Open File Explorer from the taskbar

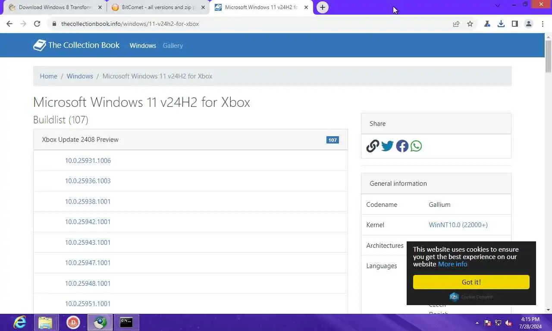tap(45, 322)
